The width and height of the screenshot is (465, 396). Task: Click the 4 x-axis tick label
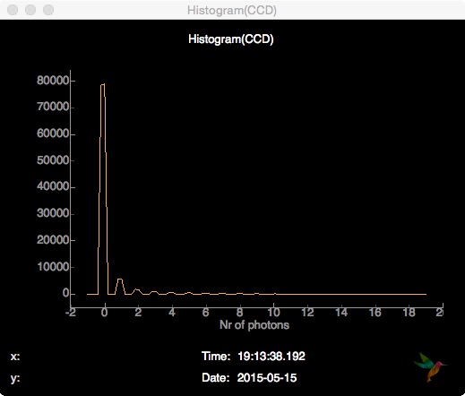tap(172, 313)
